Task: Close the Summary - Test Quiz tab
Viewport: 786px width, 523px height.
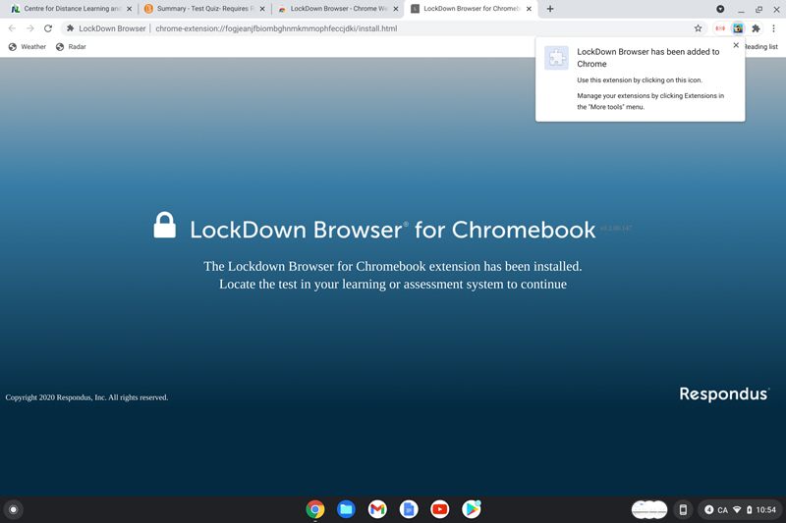Action: point(262,9)
